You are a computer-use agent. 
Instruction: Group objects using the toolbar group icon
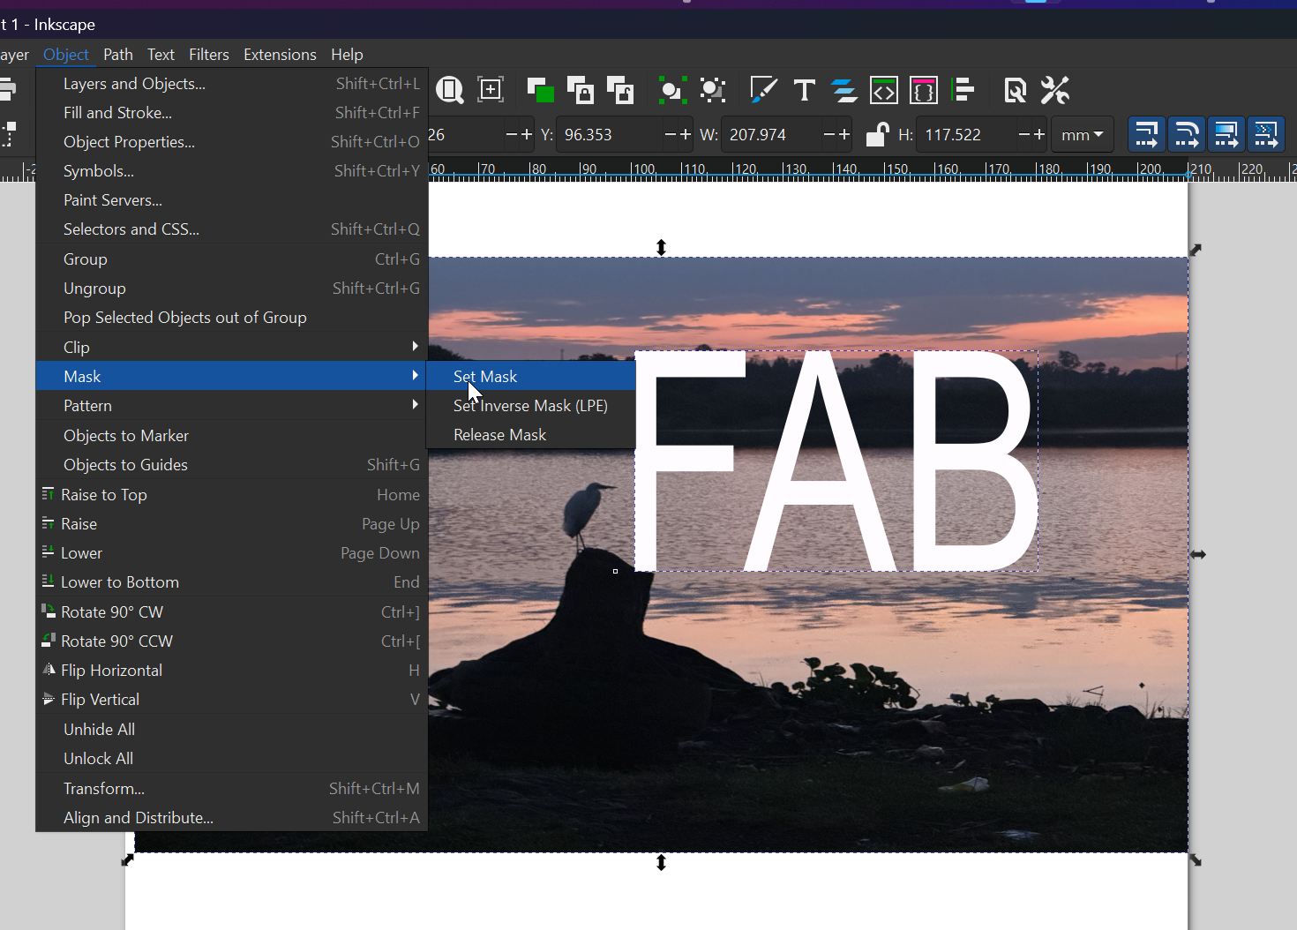coord(672,90)
